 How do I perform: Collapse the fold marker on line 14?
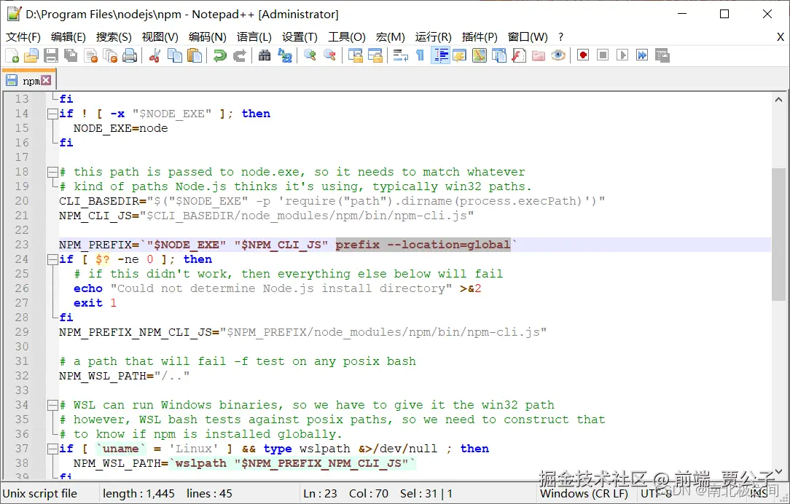click(x=52, y=114)
